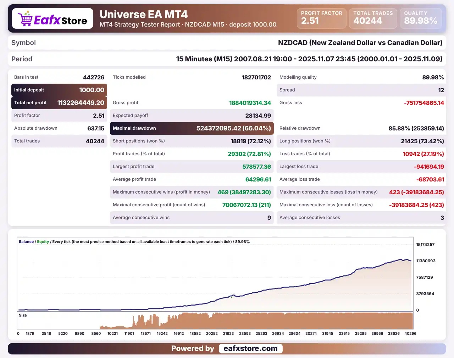
Task: Click the Largest loss trade value -941694.19
Action: (x=429, y=167)
